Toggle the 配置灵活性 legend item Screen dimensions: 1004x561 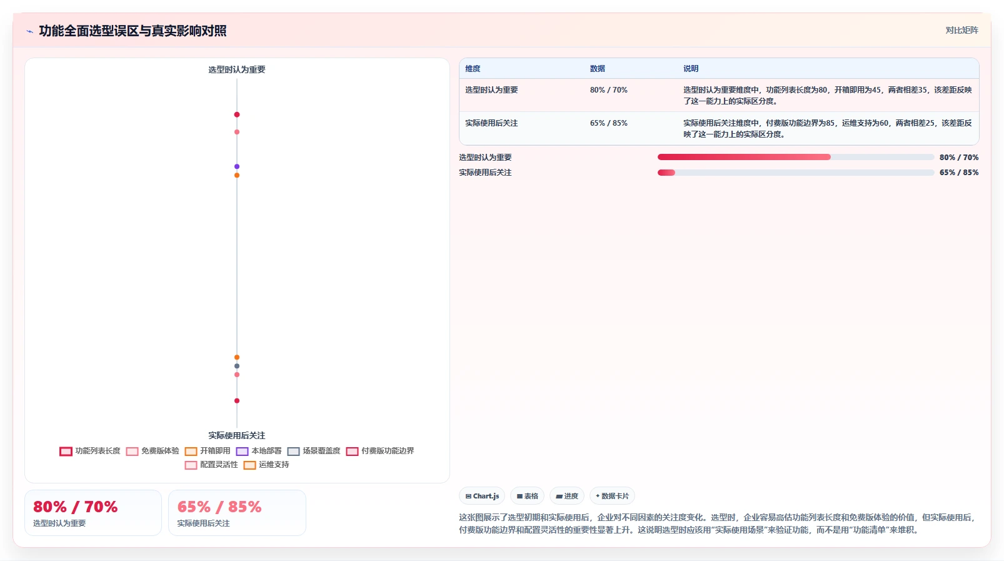click(211, 465)
